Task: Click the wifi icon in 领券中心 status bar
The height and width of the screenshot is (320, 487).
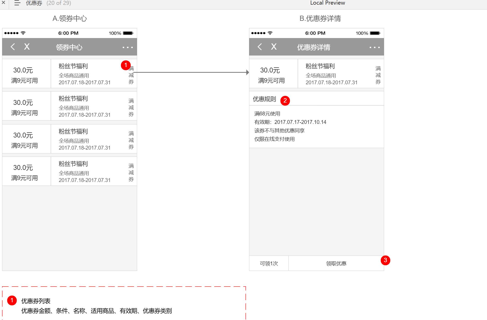Action: pos(23,33)
